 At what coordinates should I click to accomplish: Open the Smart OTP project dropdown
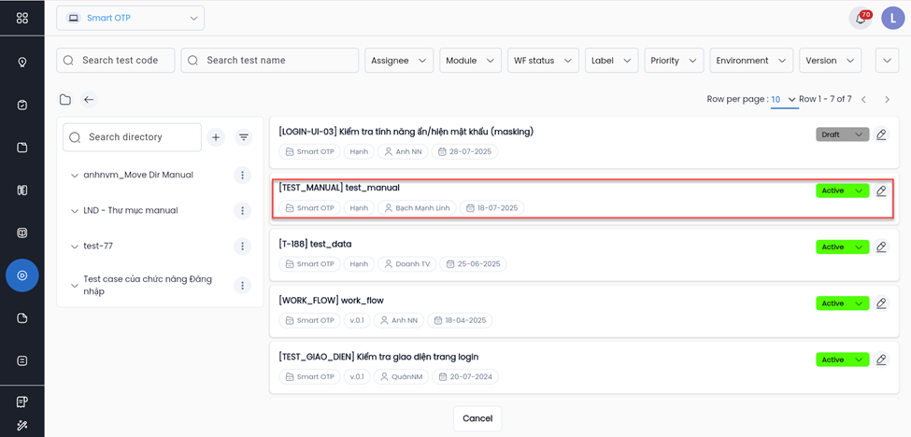click(x=130, y=18)
